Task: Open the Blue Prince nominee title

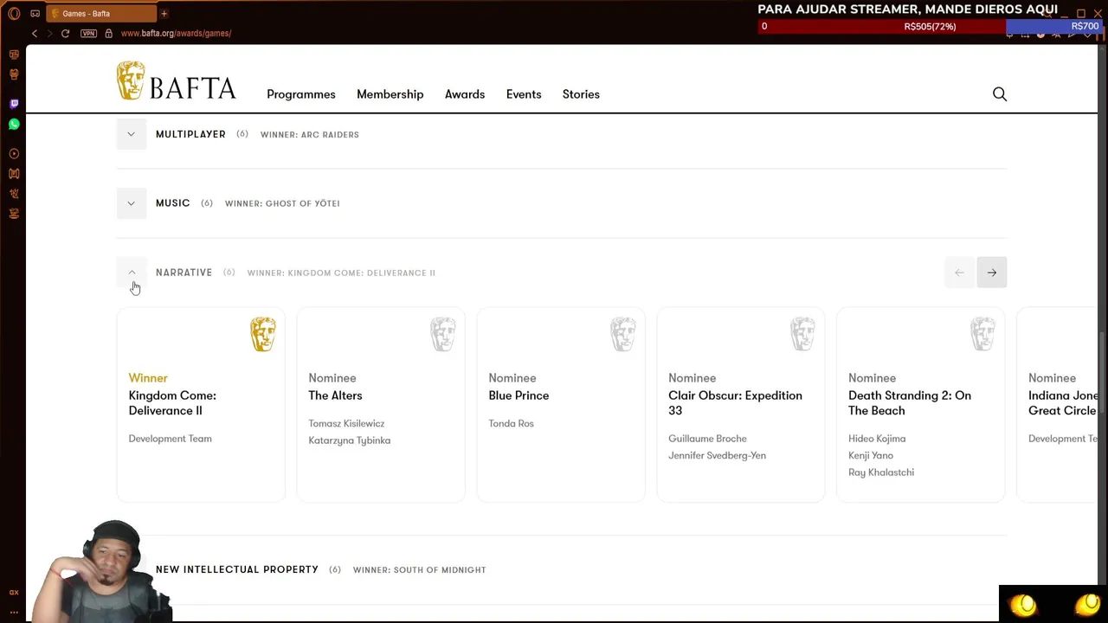Action: pos(519,395)
